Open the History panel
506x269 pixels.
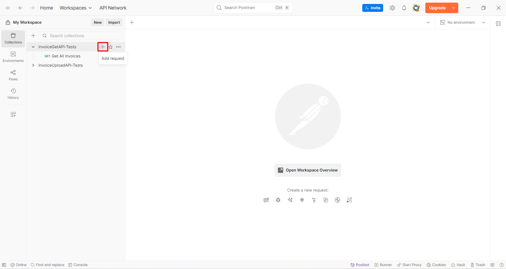tap(13, 94)
